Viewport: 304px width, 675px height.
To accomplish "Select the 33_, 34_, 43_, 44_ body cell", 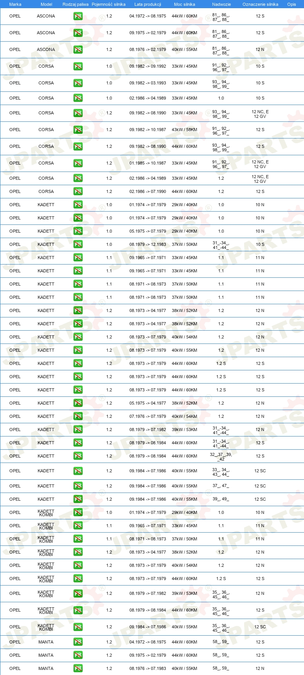I will 221,472.
